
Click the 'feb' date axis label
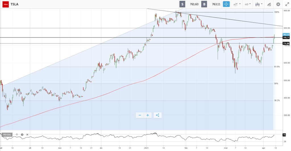pos(186,148)
